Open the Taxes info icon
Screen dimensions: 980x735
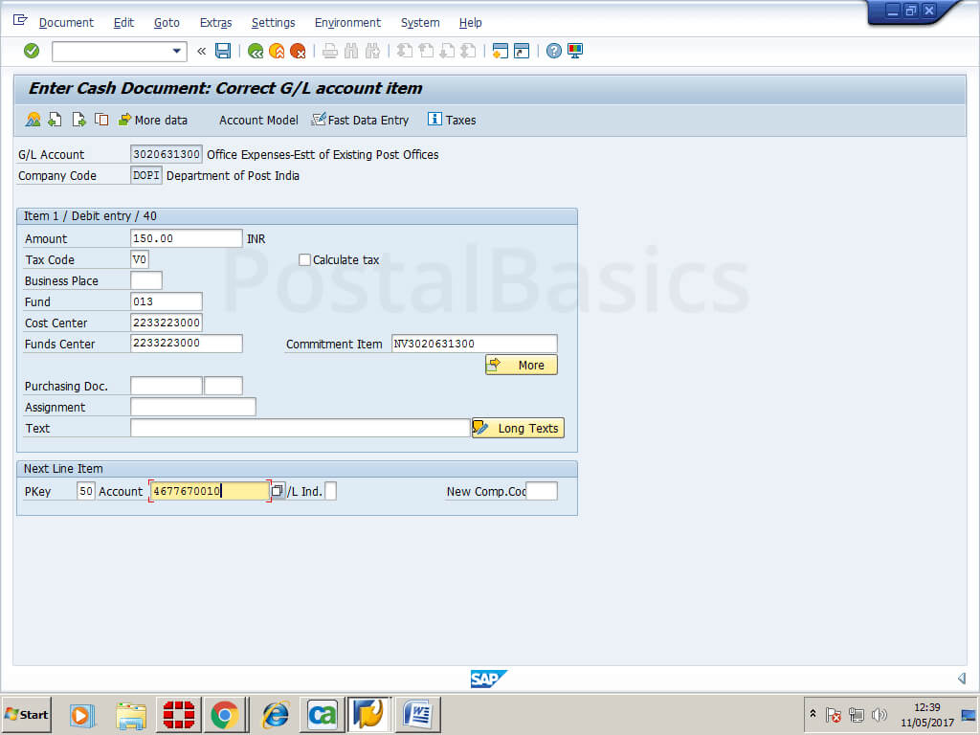tap(451, 120)
